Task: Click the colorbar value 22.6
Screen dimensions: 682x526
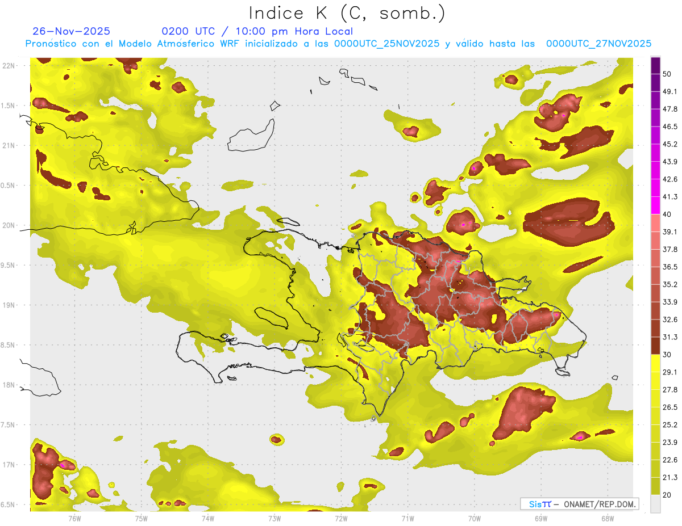Action: click(670, 460)
